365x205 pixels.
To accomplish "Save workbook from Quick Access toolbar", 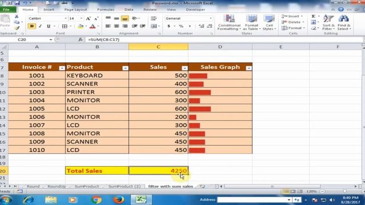I will pyautogui.click(x=17, y=3).
